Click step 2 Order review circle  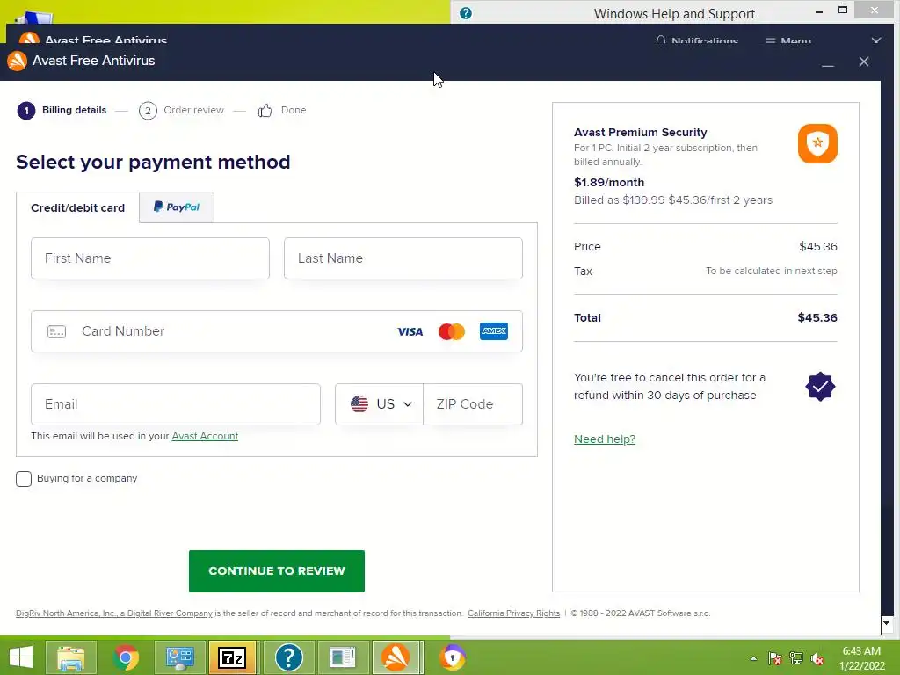coord(148,110)
